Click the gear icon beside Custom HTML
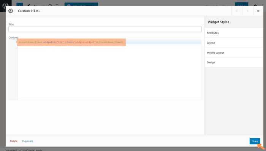The height and width of the screenshot is (151, 266). pyautogui.click(x=11, y=11)
